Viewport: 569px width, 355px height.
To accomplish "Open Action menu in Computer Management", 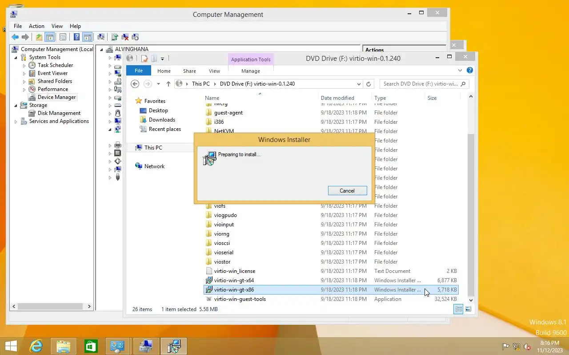I will click(x=36, y=26).
